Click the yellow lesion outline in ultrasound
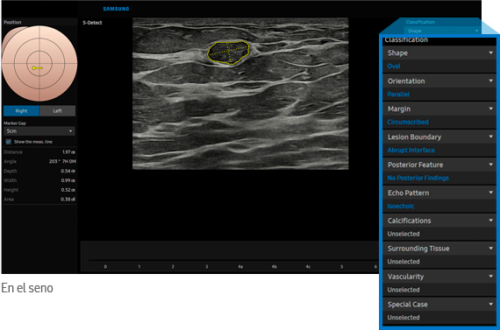The width and height of the screenshot is (500, 330). (228, 53)
